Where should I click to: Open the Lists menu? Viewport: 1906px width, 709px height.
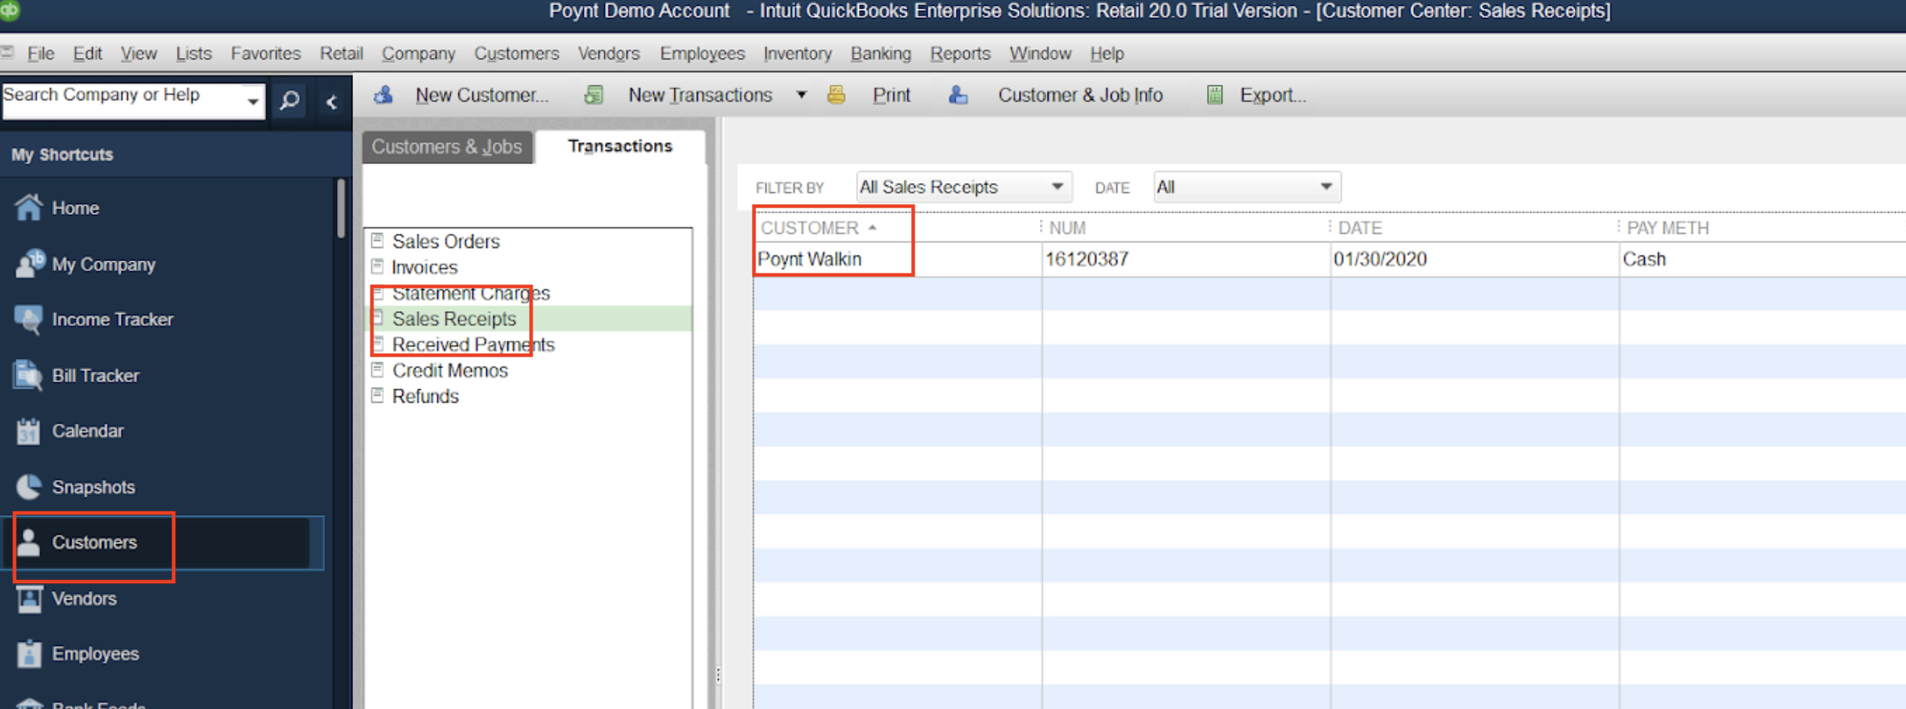pyautogui.click(x=194, y=54)
